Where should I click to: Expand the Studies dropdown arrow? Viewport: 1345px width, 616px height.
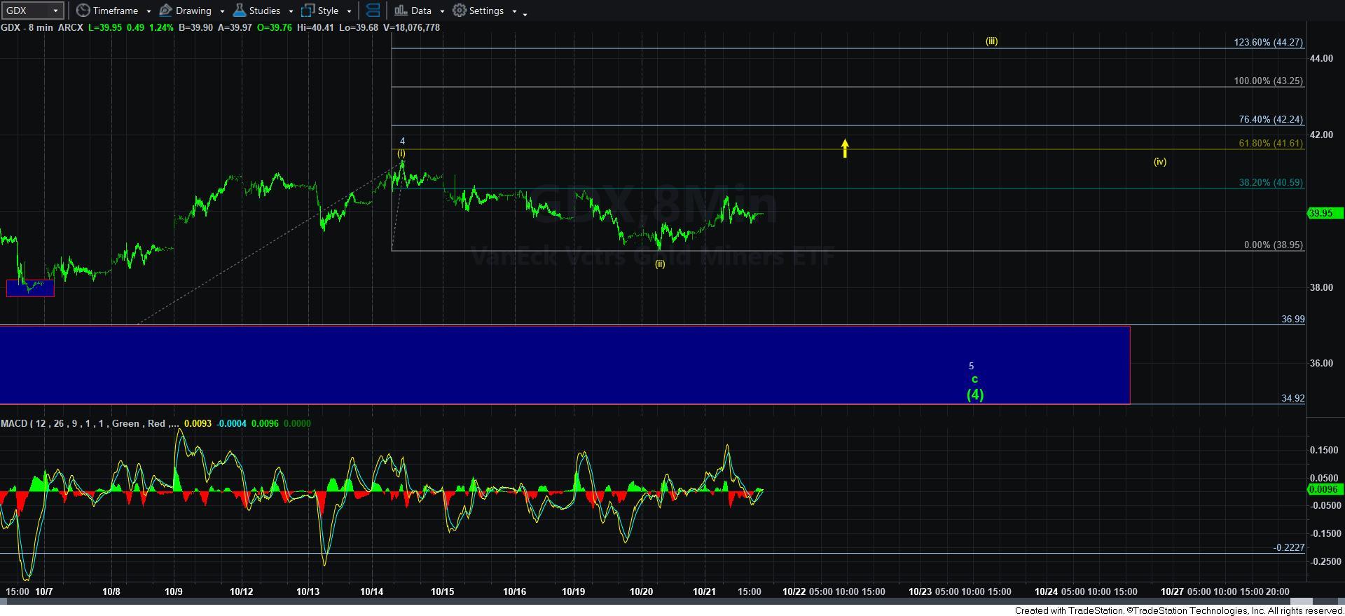291,11
